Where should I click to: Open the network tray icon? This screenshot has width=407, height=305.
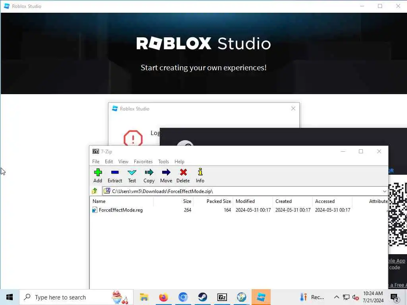coord(346,297)
